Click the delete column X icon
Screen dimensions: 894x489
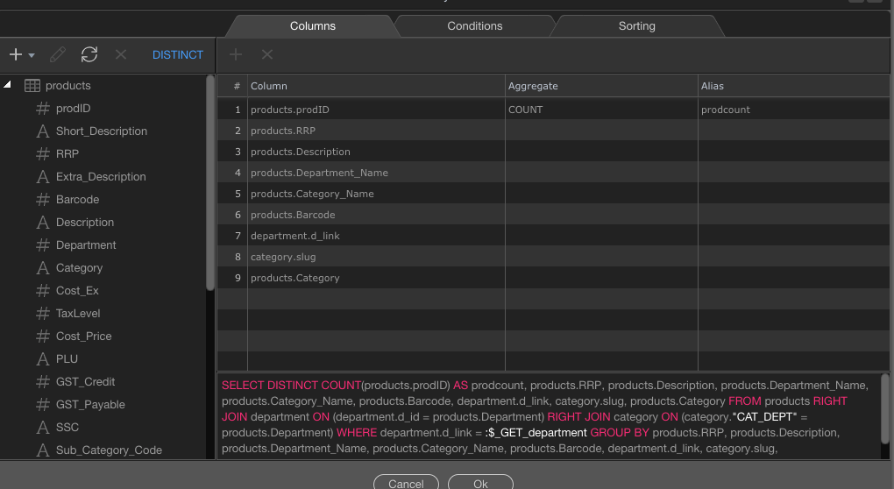point(267,54)
